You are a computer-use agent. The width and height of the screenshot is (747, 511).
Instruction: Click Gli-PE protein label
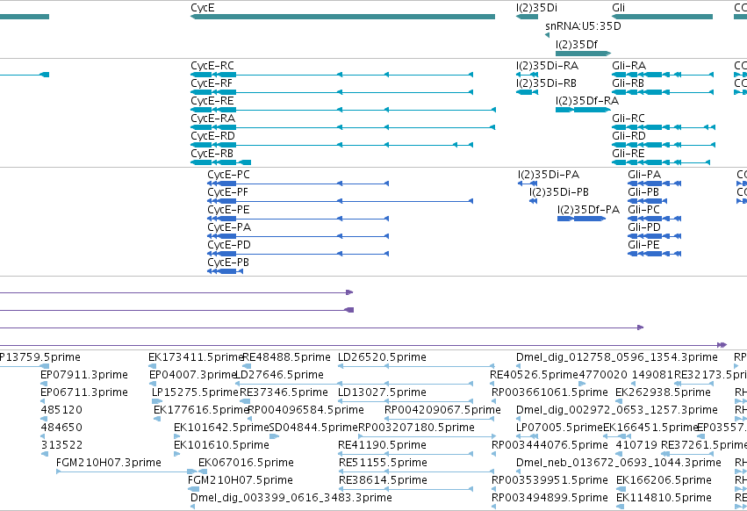tap(643, 245)
